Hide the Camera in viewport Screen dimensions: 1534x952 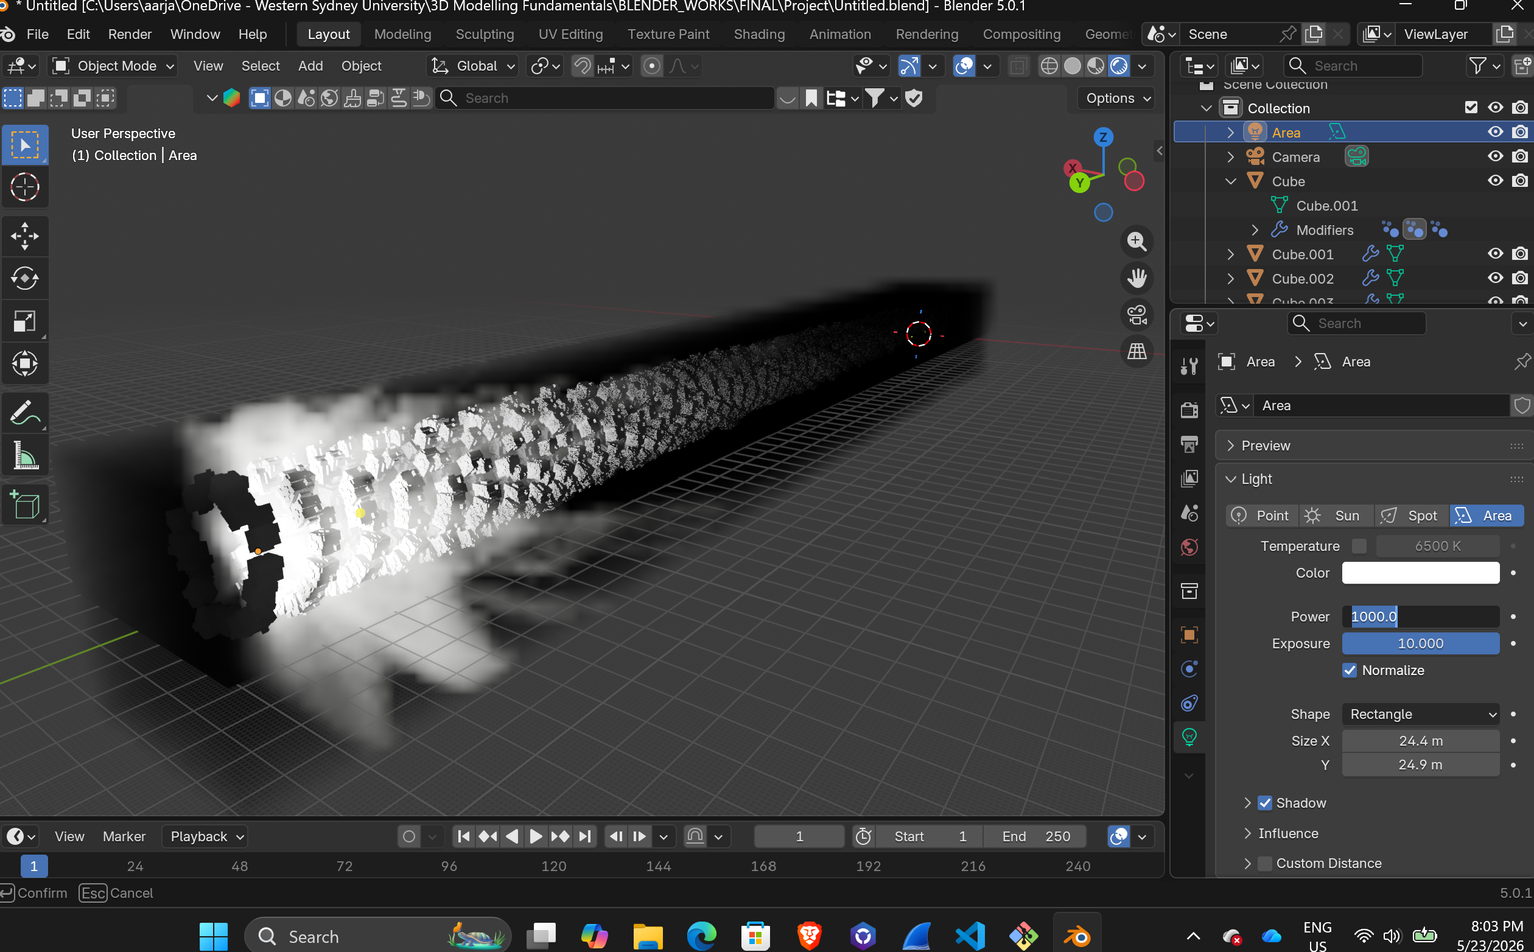[1495, 157]
